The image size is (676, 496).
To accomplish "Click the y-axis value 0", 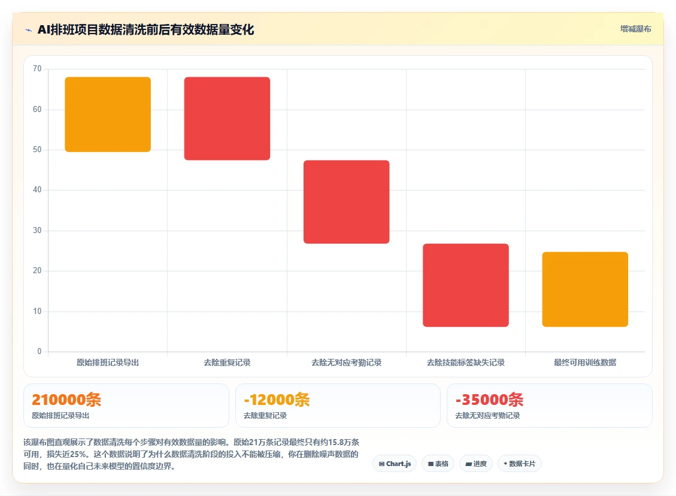I will [40, 352].
